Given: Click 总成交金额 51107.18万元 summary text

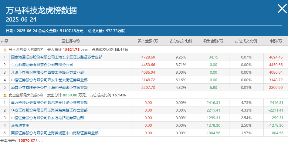Looking at the screenshot, I should 62,31.
